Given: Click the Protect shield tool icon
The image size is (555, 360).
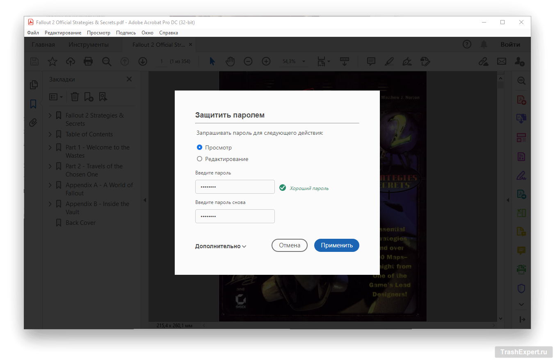Looking at the screenshot, I should (x=521, y=288).
